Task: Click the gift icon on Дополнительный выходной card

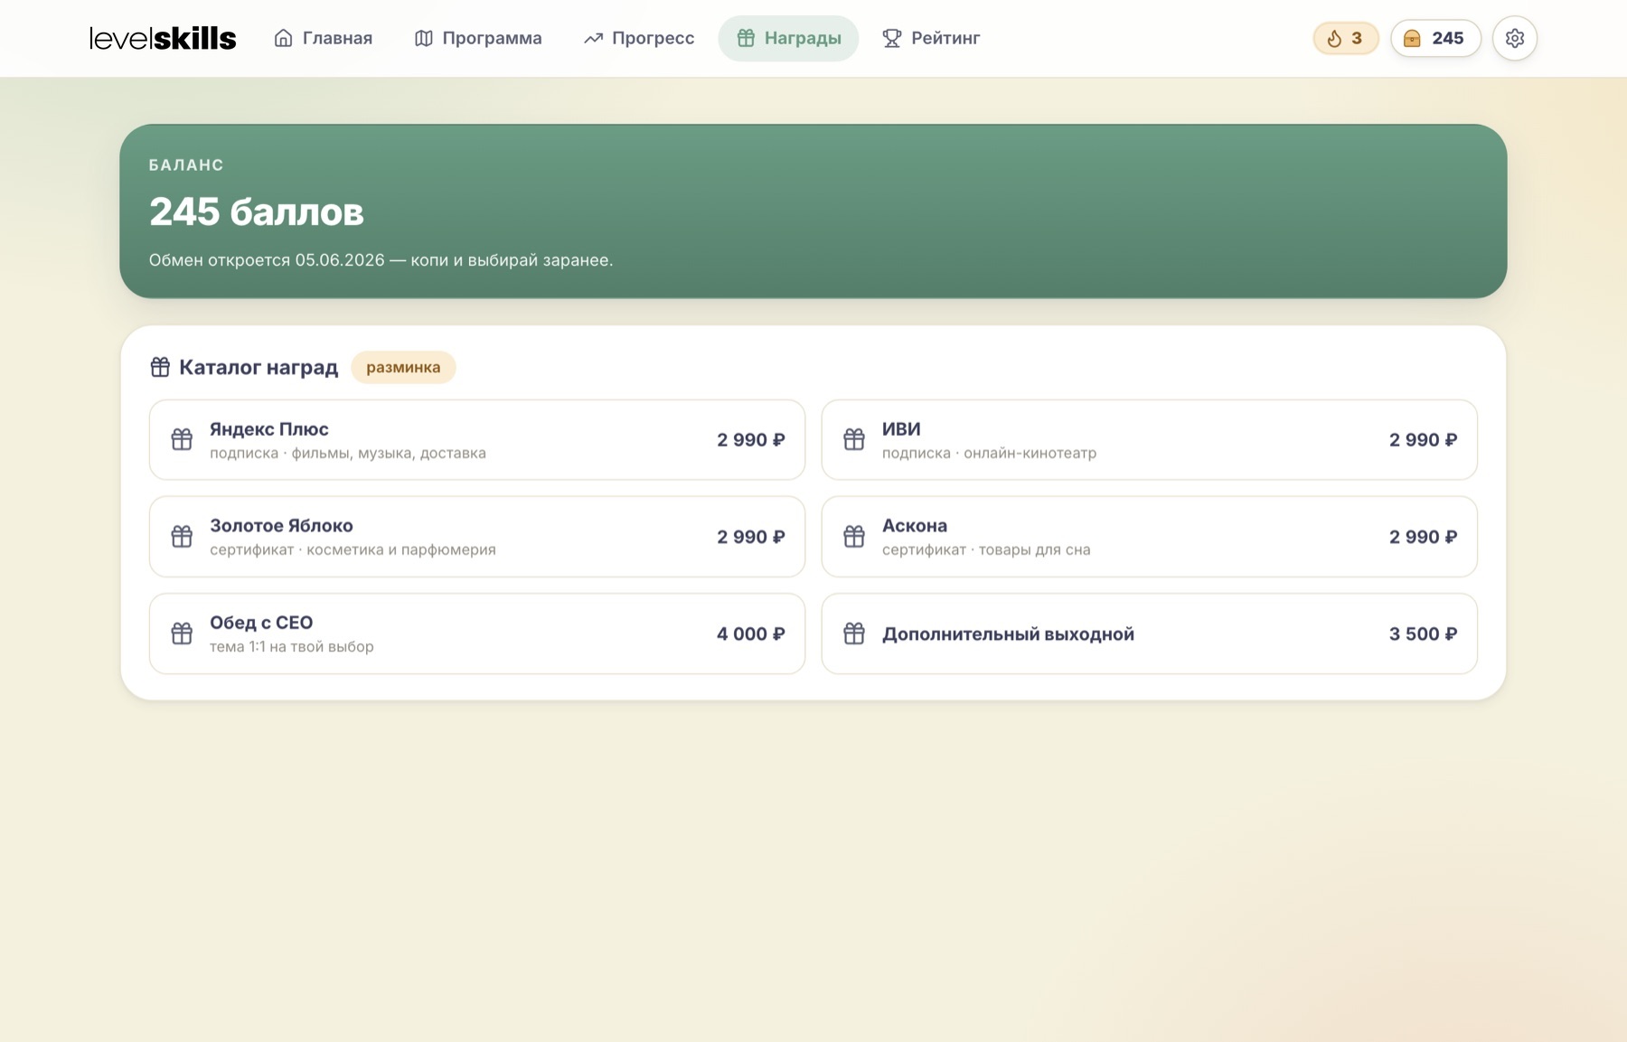Action: click(x=854, y=633)
